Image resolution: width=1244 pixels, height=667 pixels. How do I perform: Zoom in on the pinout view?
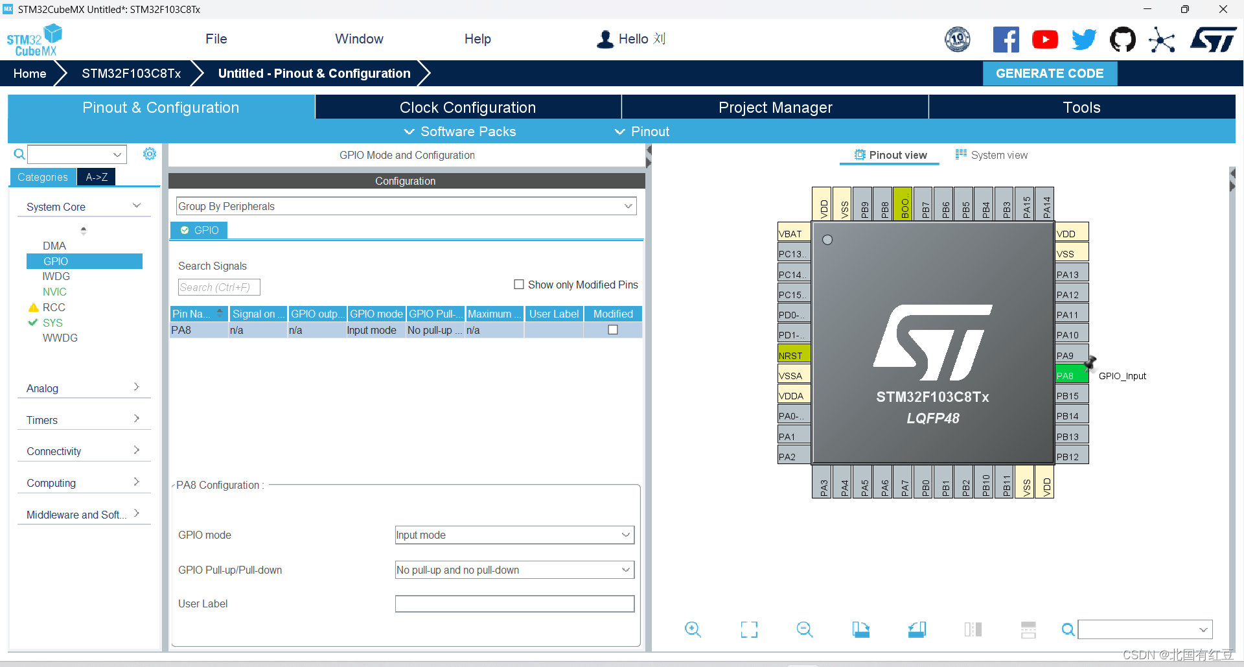click(x=693, y=629)
